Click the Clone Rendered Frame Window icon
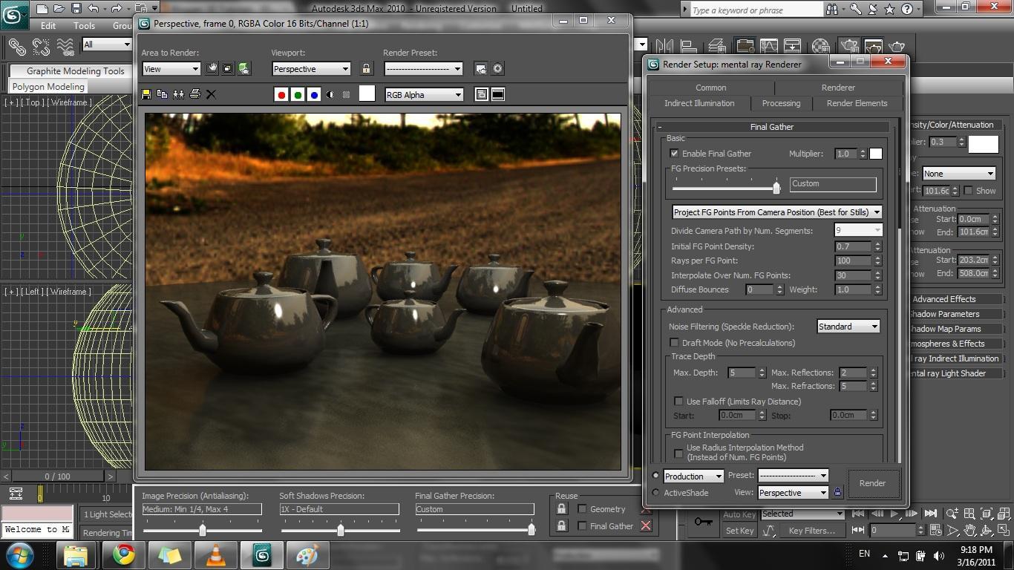The image size is (1014, 570). tap(178, 94)
